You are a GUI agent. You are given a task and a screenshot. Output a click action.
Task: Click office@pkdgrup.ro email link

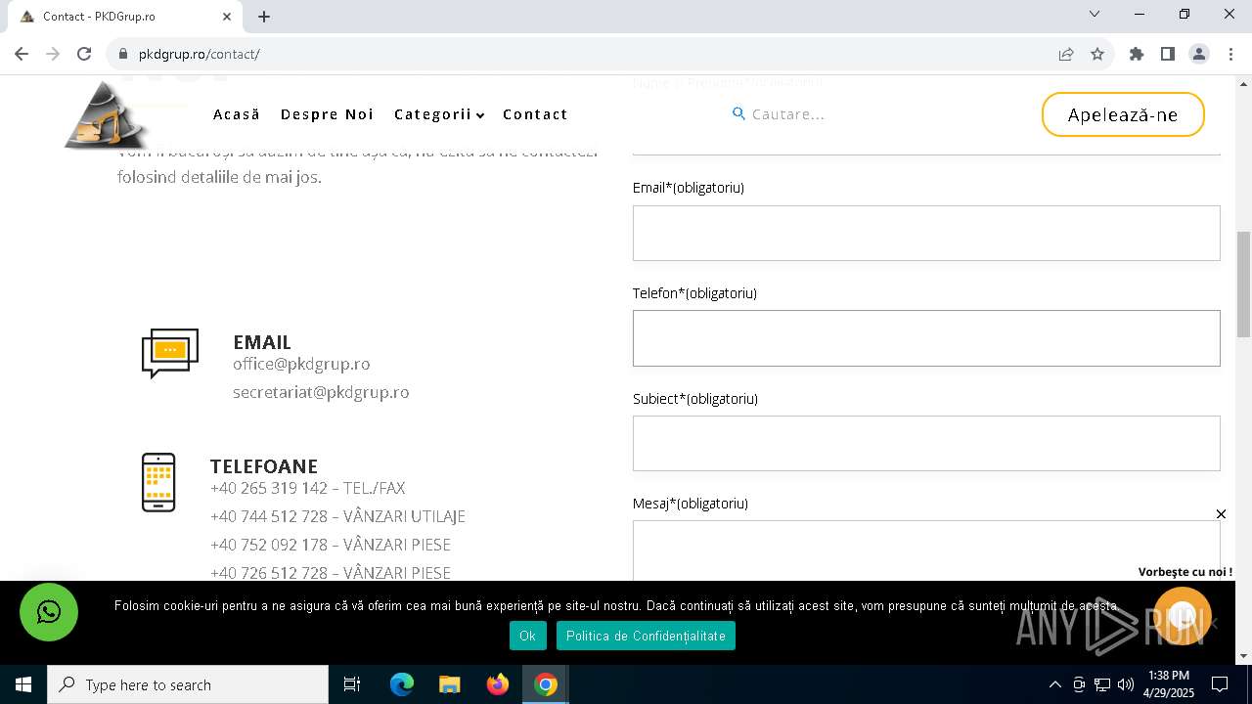pos(301,364)
